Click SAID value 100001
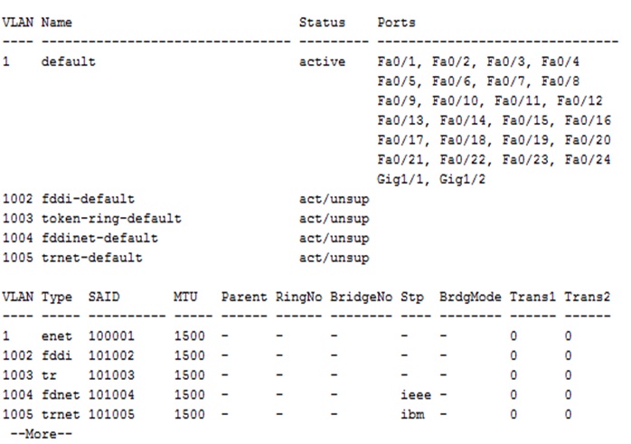Image resolution: width=631 pixels, height=444 pixels. pyautogui.click(x=111, y=335)
